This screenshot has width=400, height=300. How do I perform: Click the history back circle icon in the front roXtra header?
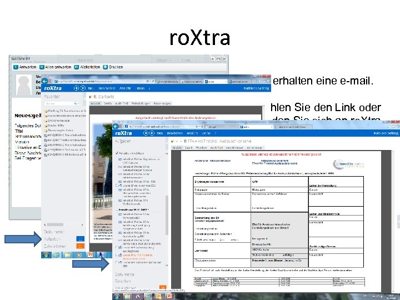tap(146, 133)
